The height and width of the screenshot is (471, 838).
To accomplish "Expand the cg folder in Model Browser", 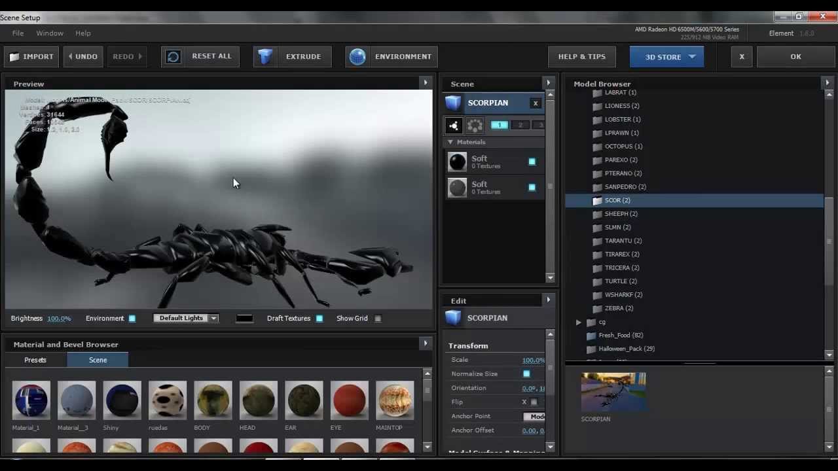I will [x=578, y=322].
